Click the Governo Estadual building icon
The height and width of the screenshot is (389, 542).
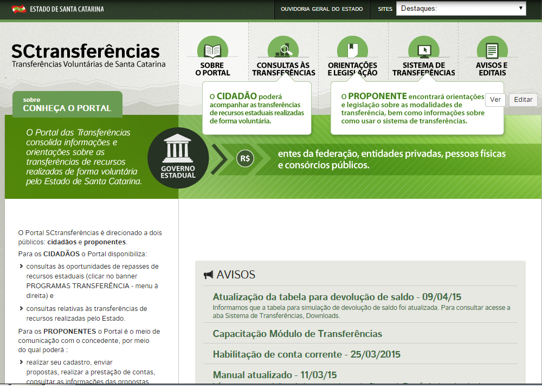click(x=178, y=158)
